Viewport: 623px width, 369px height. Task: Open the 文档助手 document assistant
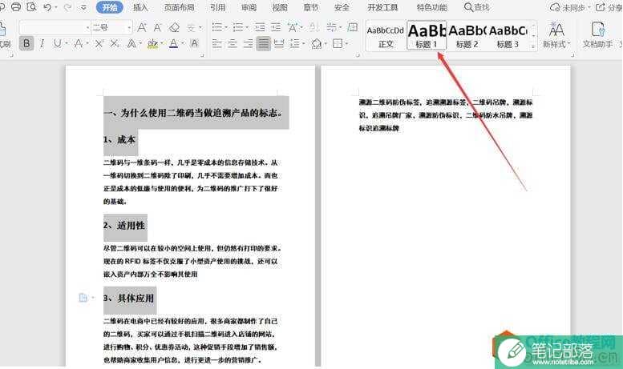pos(597,35)
